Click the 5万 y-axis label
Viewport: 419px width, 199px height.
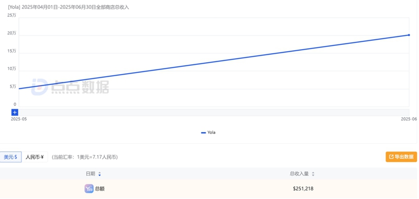pos(13,87)
